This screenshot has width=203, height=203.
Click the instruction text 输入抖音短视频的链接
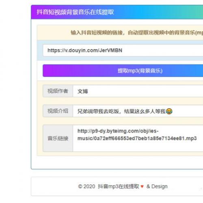pyautogui.click(x=97, y=32)
